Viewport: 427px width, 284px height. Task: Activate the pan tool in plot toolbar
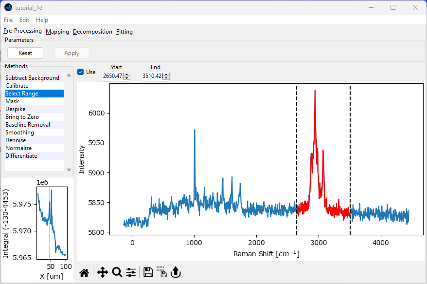click(x=102, y=272)
